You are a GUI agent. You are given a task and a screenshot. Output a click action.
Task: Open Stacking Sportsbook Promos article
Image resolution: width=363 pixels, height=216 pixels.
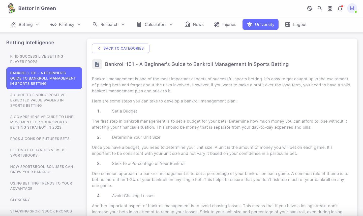pos(44,211)
